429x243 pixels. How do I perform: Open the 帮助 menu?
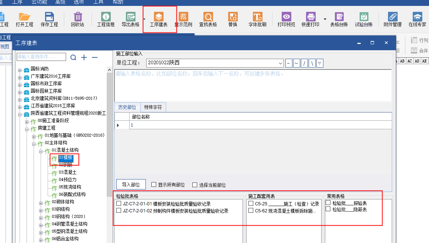118,2
